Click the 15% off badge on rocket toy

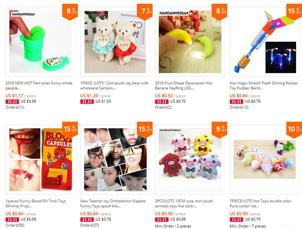click(294, 12)
